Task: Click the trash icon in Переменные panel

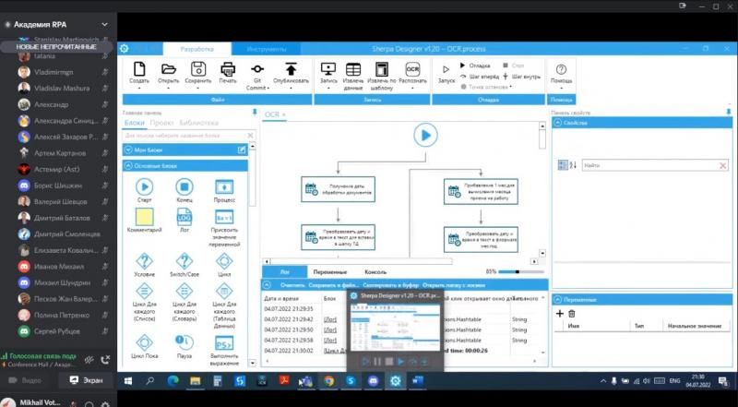Action: tap(571, 313)
